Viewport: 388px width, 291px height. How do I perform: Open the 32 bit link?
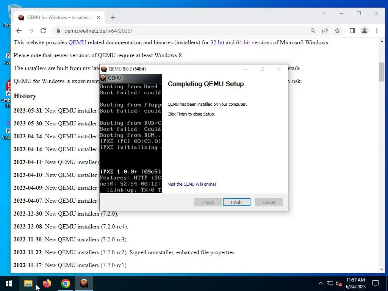(217, 42)
